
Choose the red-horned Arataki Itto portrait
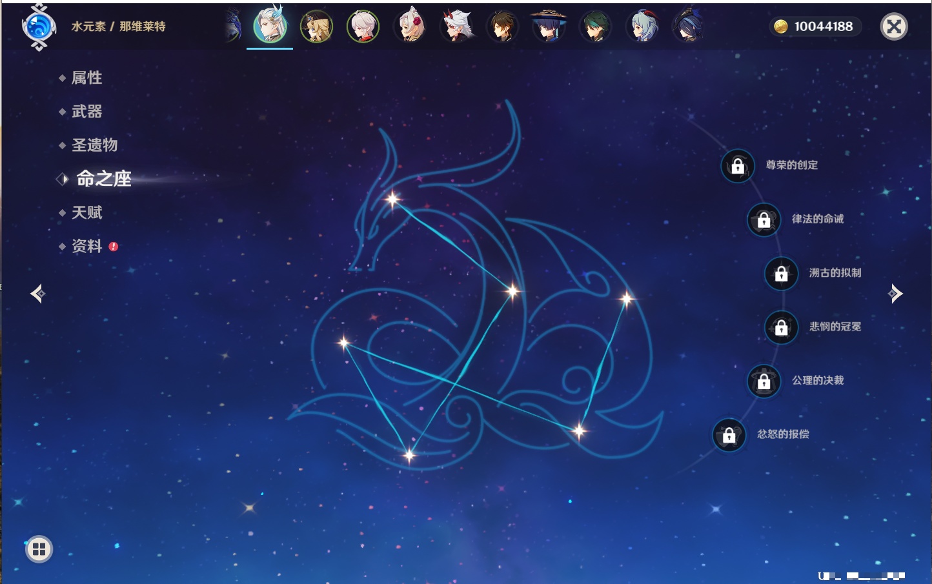(x=456, y=27)
